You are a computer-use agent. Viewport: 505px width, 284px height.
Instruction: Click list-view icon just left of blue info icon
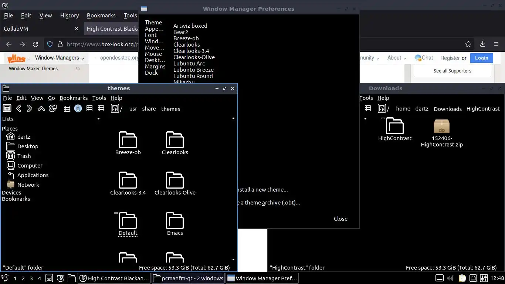[x=67, y=108]
